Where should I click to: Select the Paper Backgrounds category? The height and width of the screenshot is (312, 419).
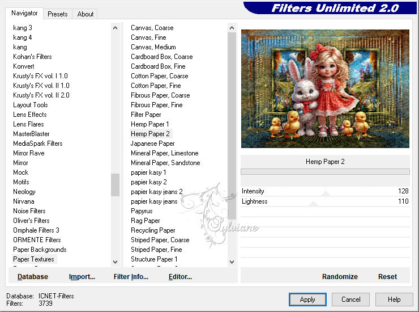[40, 250]
